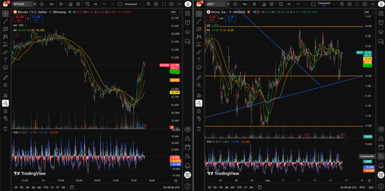385x191 pixels.
Task: Select the ruler measure tool in ASST panel
Action: 199,78
